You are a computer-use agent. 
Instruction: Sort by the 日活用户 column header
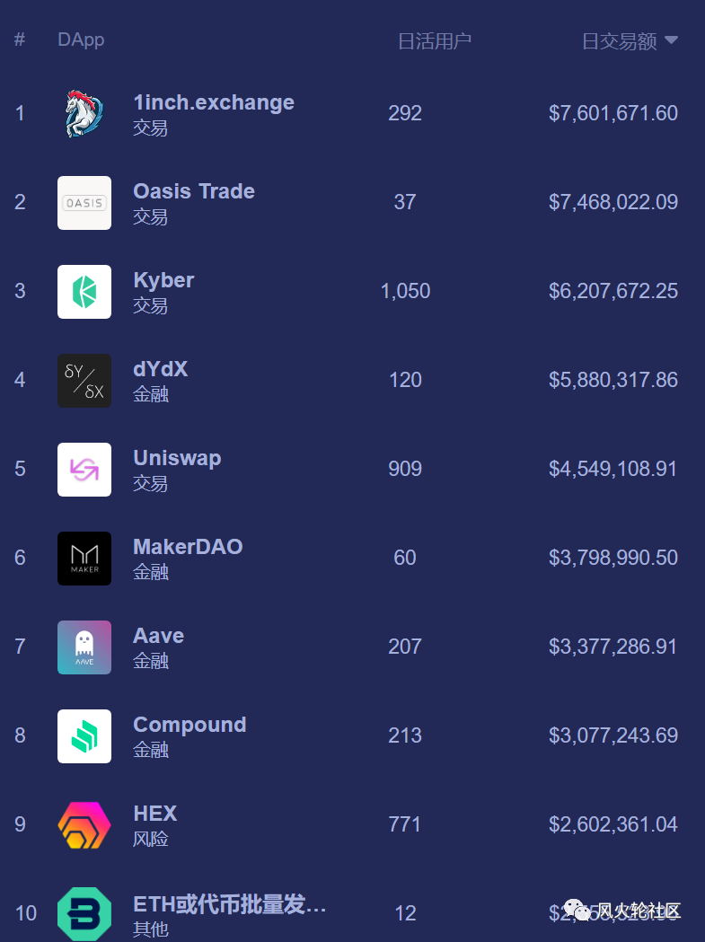point(434,40)
